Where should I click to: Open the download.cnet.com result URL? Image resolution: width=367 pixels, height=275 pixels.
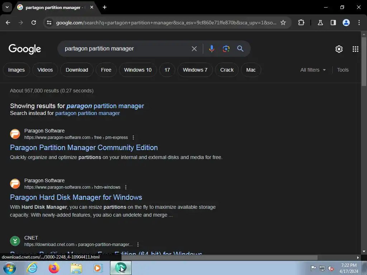[x=78, y=245]
